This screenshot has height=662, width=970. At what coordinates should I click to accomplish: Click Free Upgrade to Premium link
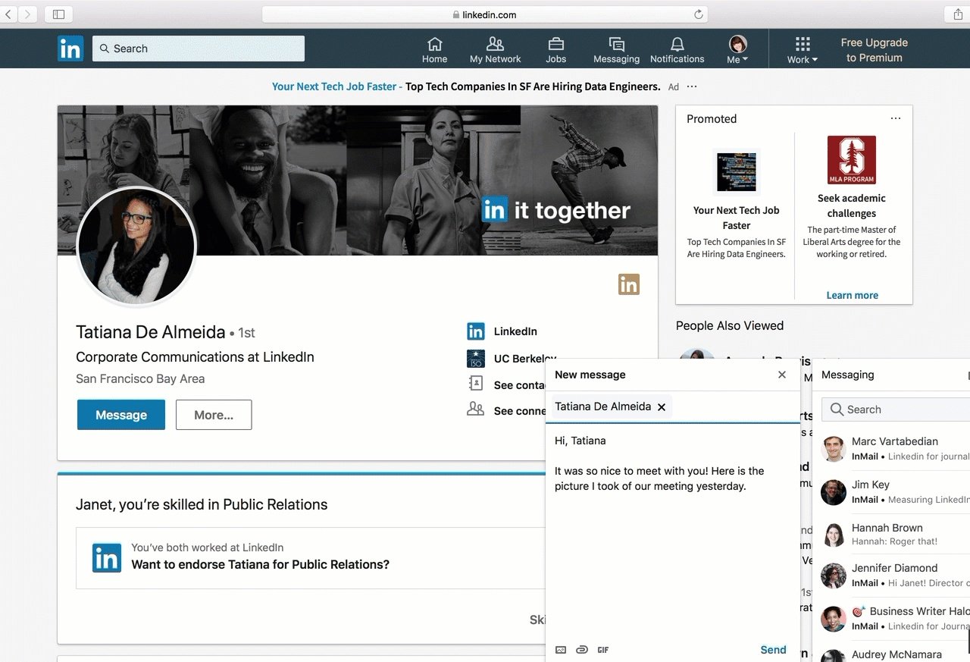(874, 50)
